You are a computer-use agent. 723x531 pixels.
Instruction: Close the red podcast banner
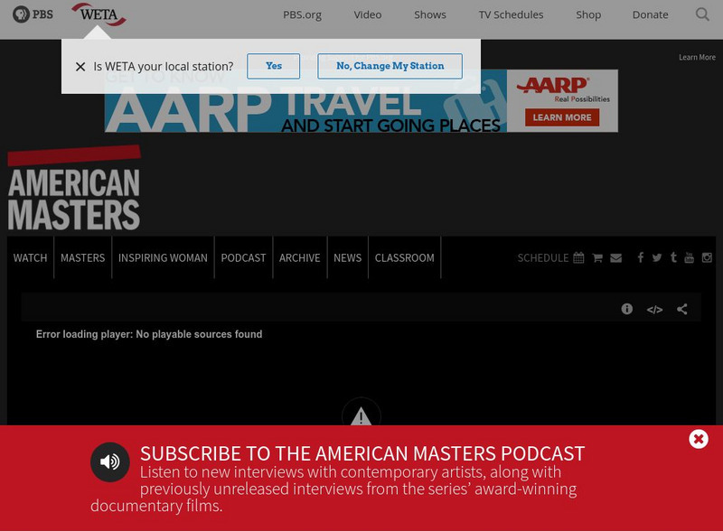(x=699, y=439)
